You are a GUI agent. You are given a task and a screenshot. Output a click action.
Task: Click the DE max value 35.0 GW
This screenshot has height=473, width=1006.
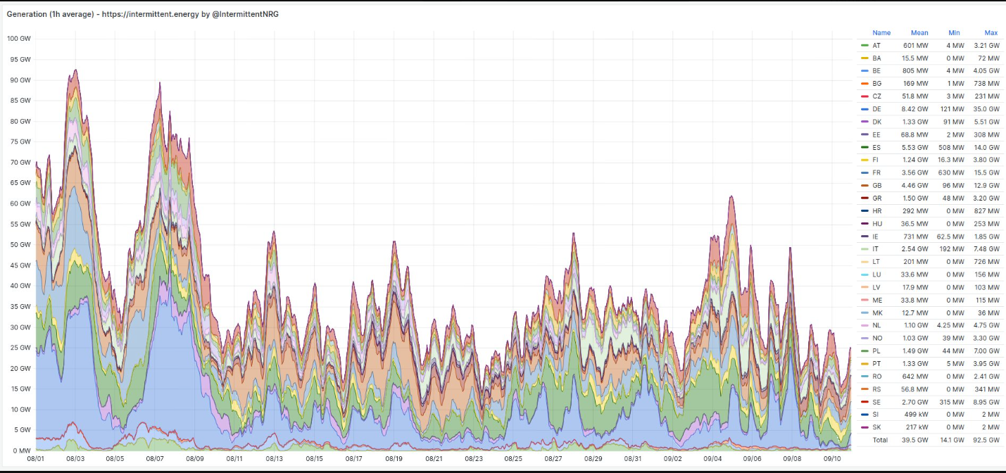(x=986, y=109)
